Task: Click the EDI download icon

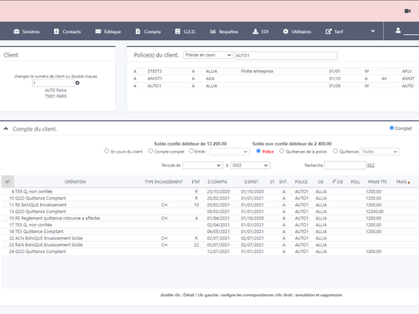Action: (255, 31)
